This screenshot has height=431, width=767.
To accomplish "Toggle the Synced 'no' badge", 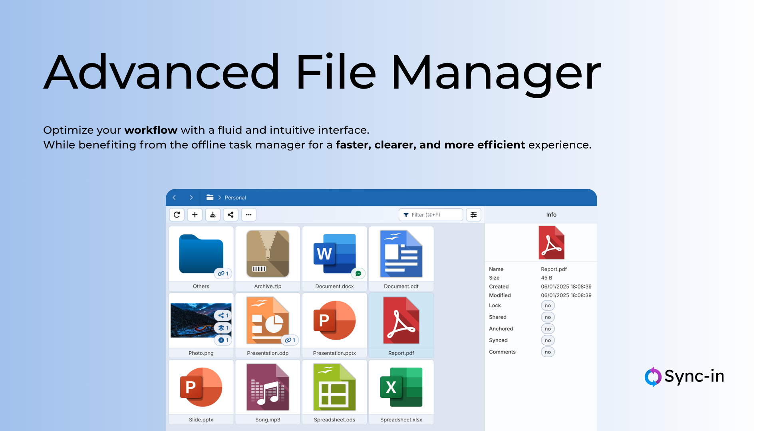I will 547,340.
